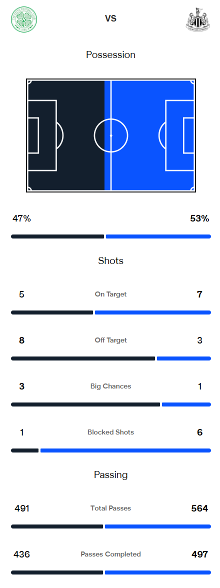This screenshot has height=588, width=220.
Task: Click the 47% possession value
Action: click(21, 218)
